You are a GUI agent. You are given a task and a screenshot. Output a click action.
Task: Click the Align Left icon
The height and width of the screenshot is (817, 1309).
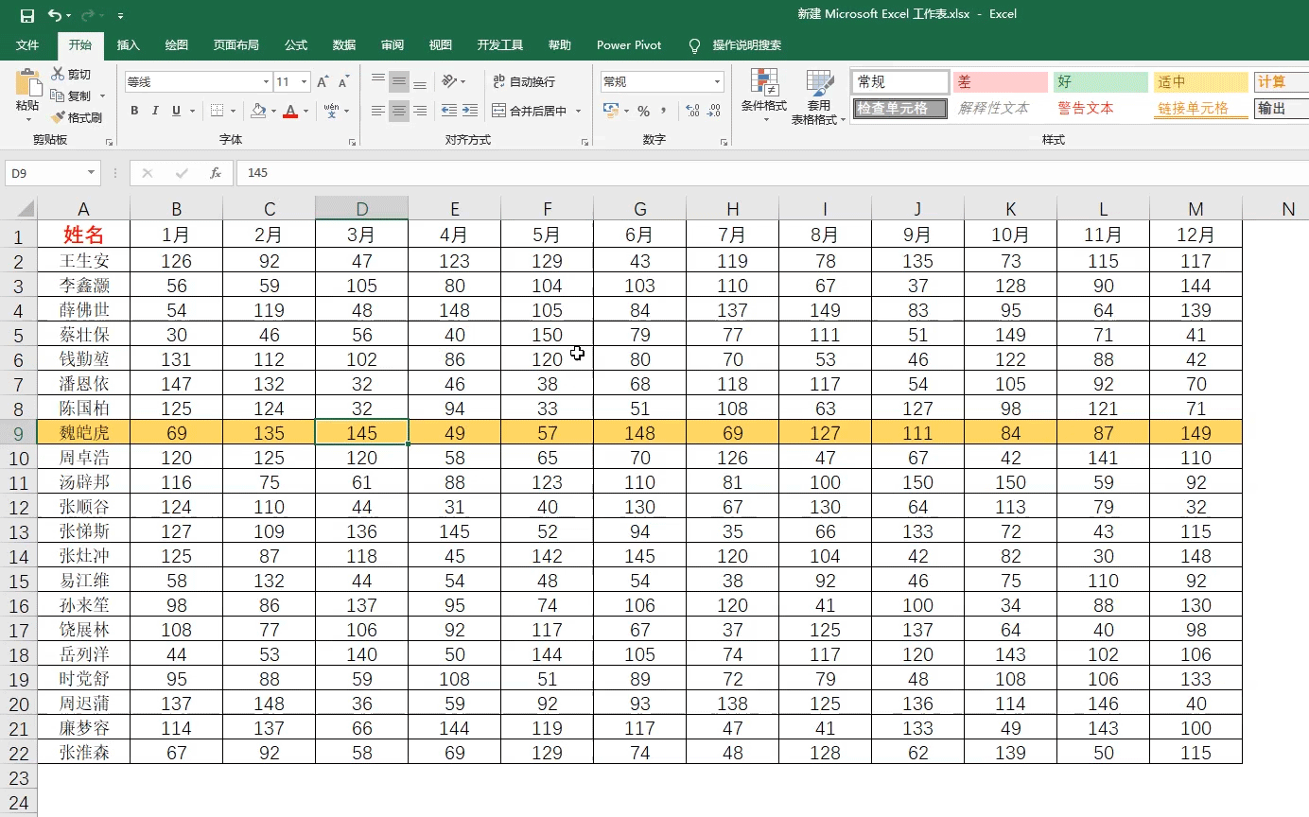pyautogui.click(x=378, y=111)
